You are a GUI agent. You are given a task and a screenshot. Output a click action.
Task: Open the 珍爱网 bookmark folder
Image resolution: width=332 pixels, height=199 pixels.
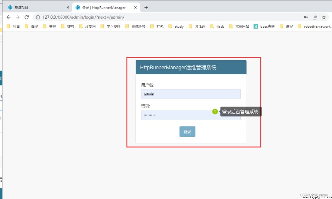[88, 27]
